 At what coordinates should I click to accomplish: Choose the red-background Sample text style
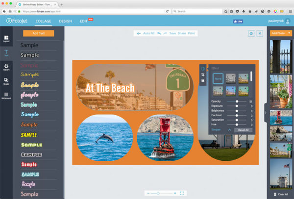29,165
